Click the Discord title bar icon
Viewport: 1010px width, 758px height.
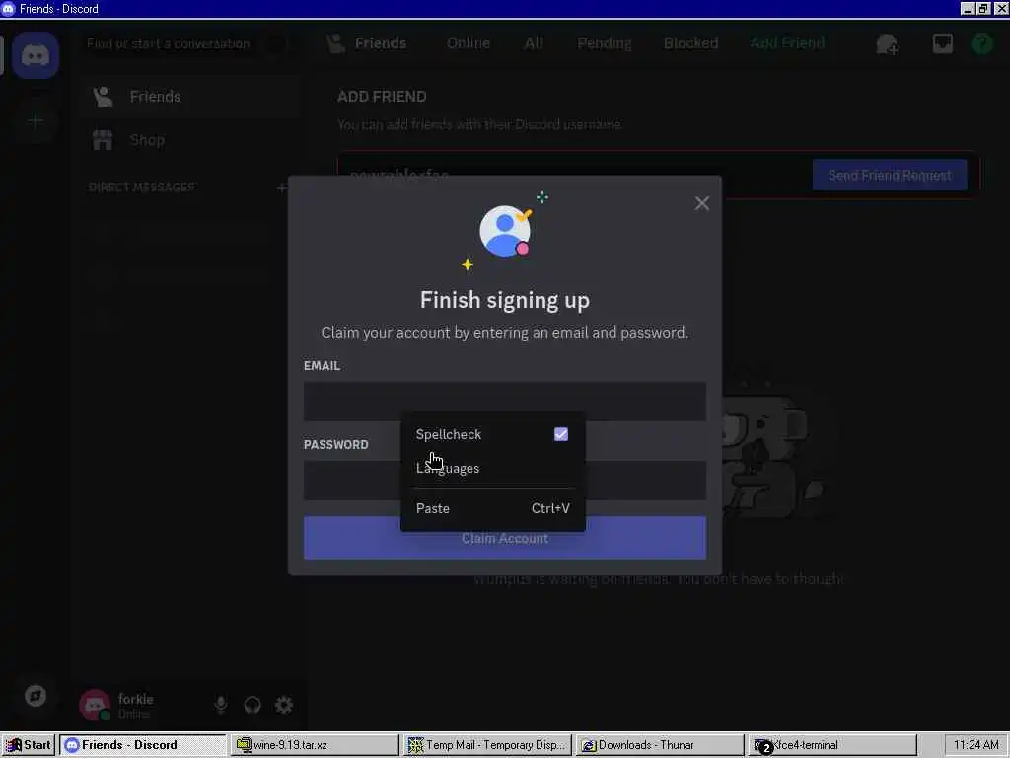coord(8,9)
